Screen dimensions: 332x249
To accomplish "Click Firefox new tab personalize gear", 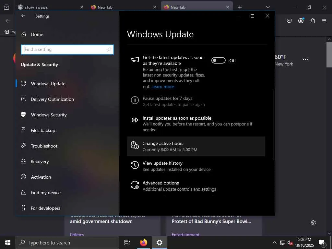I will click(x=313, y=223).
